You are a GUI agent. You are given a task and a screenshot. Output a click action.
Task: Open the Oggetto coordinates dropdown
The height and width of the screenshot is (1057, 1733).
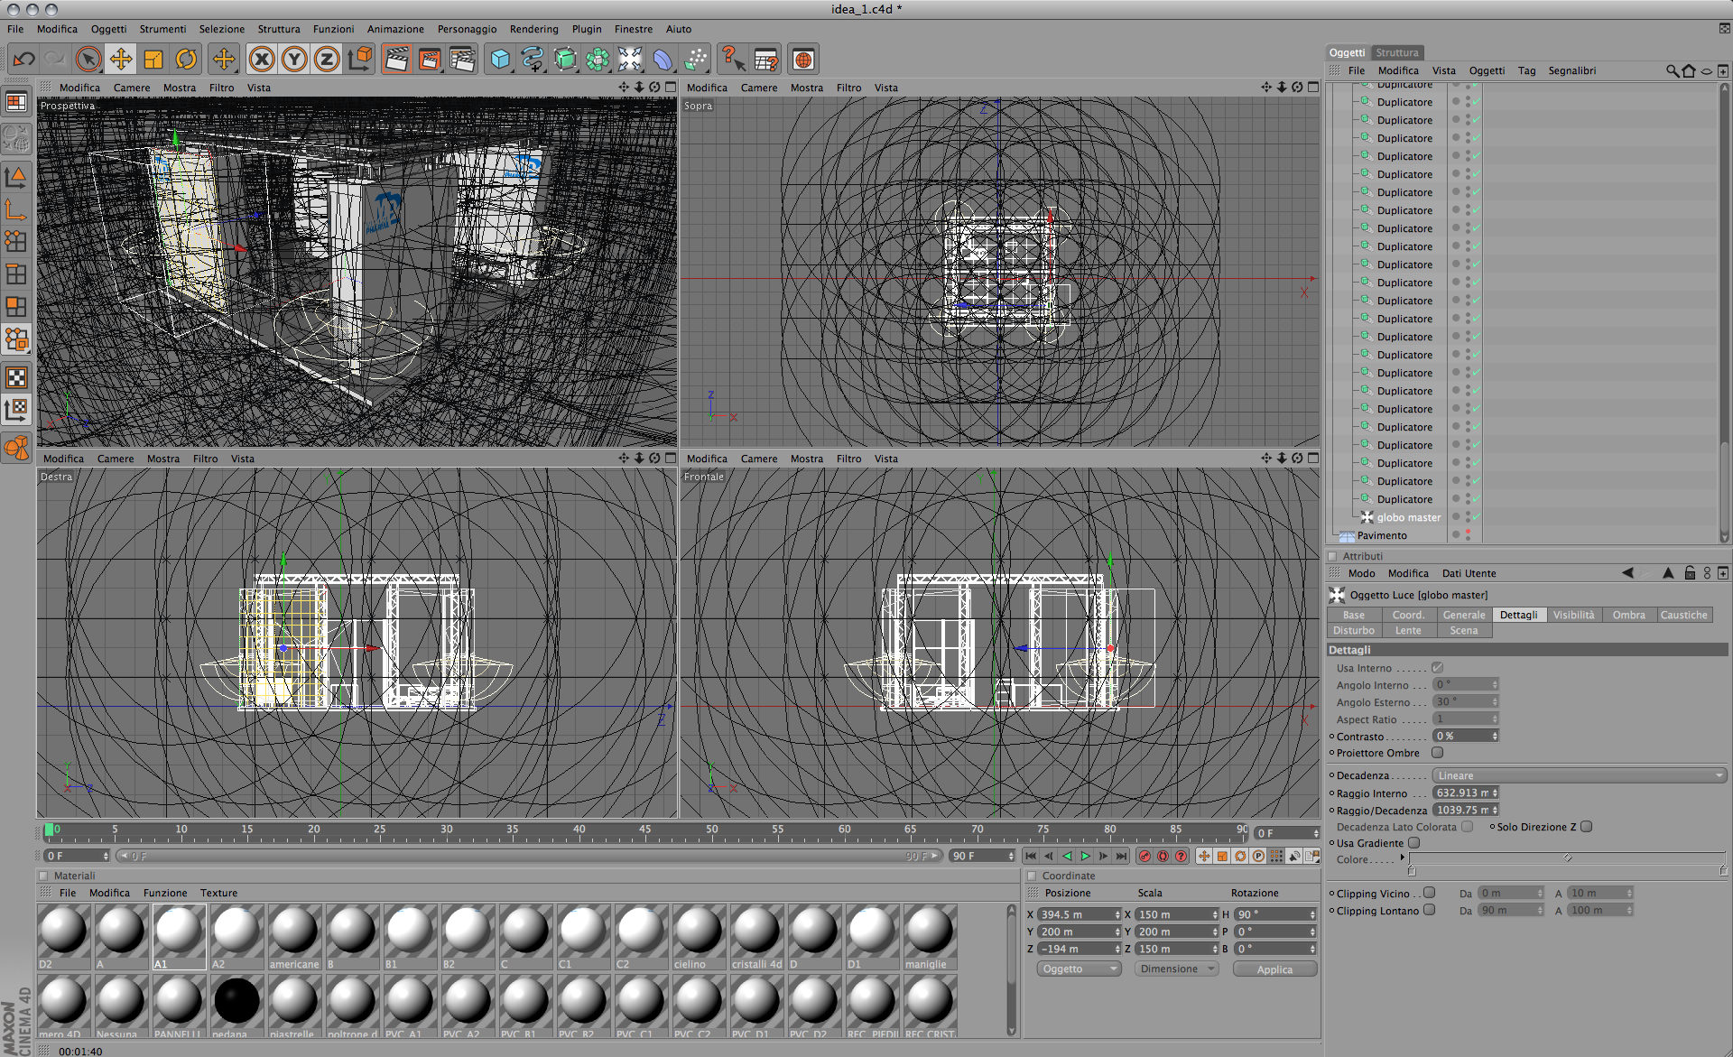tap(1079, 969)
